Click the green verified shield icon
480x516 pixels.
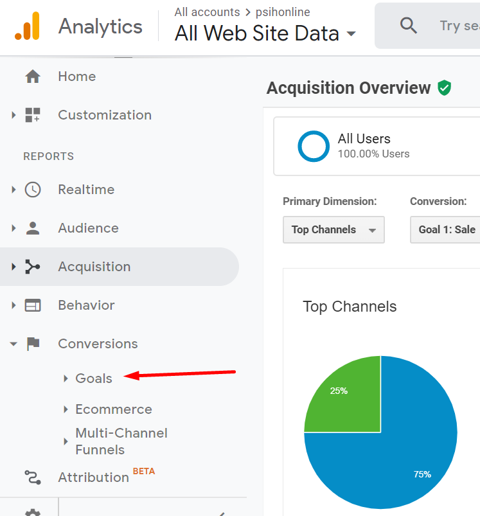444,88
